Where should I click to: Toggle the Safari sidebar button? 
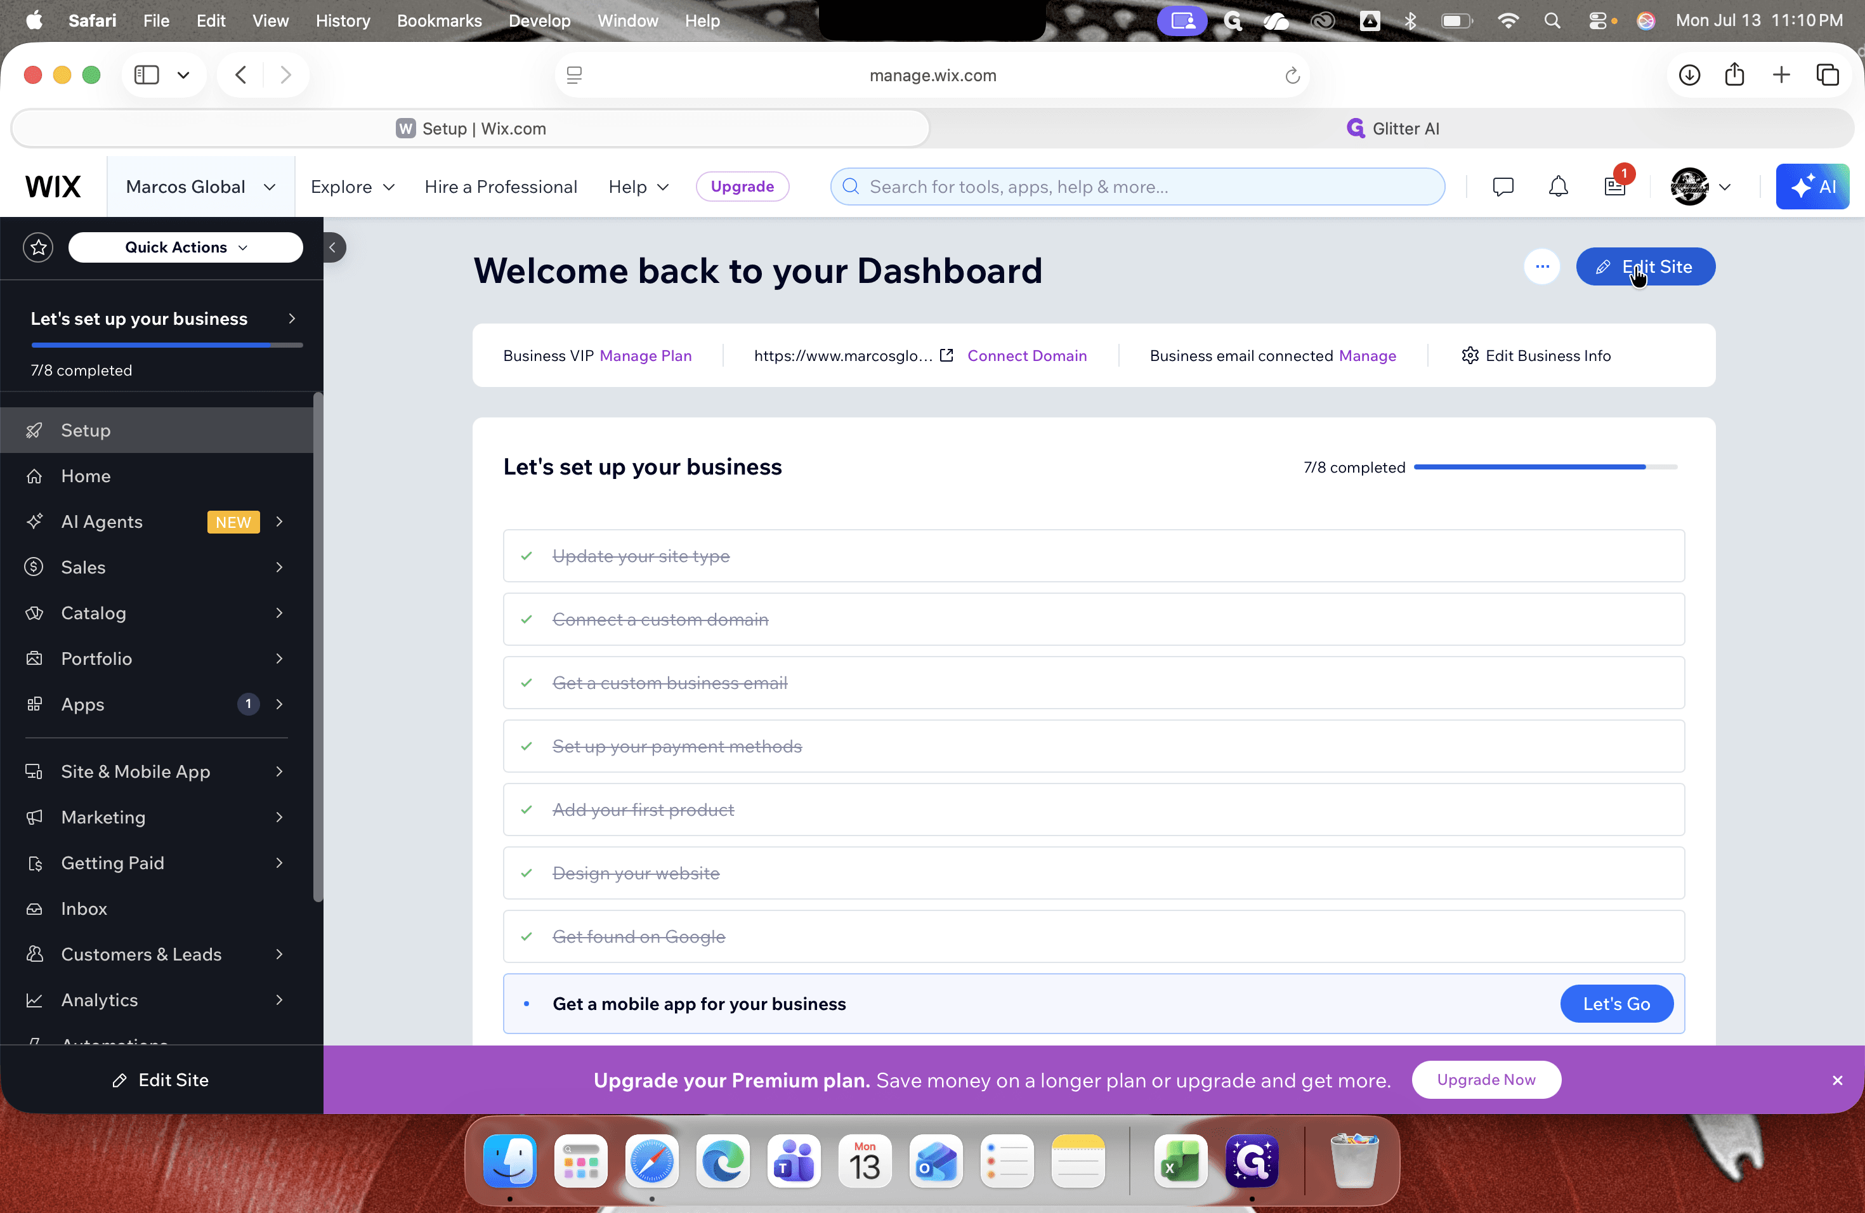[147, 75]
